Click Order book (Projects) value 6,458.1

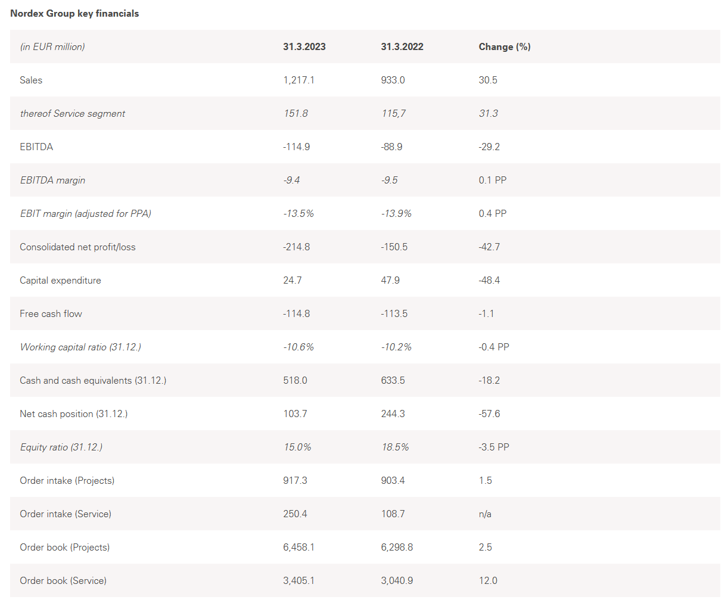point(298,547)
